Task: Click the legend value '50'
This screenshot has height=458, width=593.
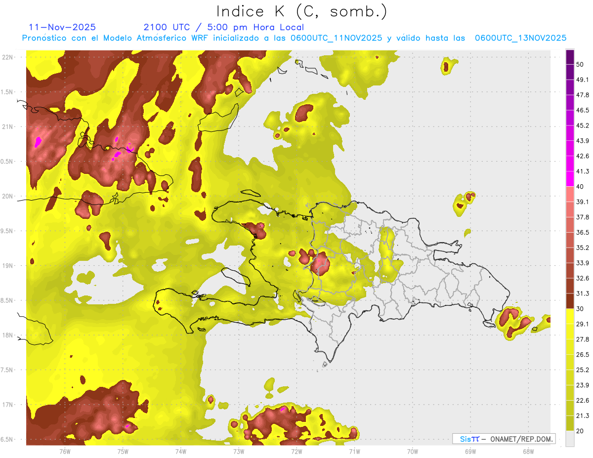Action: [580, 65]
